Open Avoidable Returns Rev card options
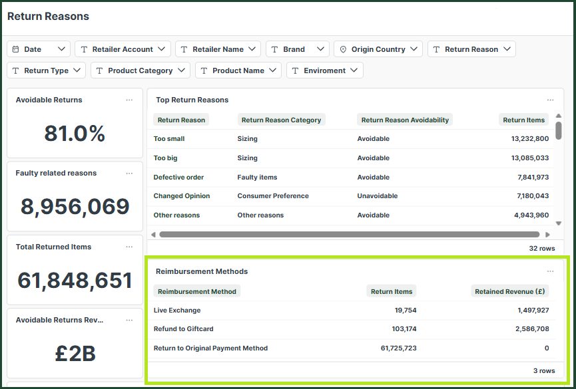Image resolution: width=576 pixels, height=389 pixels. (129, 320)
